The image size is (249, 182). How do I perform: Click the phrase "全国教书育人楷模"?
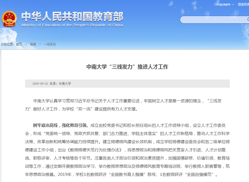[127, 175]
